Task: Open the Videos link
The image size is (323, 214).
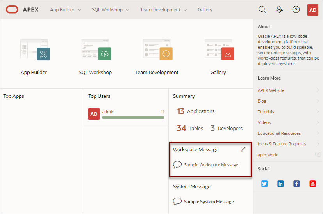Action: pos(264,122)
